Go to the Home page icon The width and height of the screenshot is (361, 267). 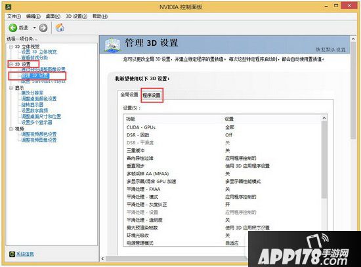coord(60,28)
